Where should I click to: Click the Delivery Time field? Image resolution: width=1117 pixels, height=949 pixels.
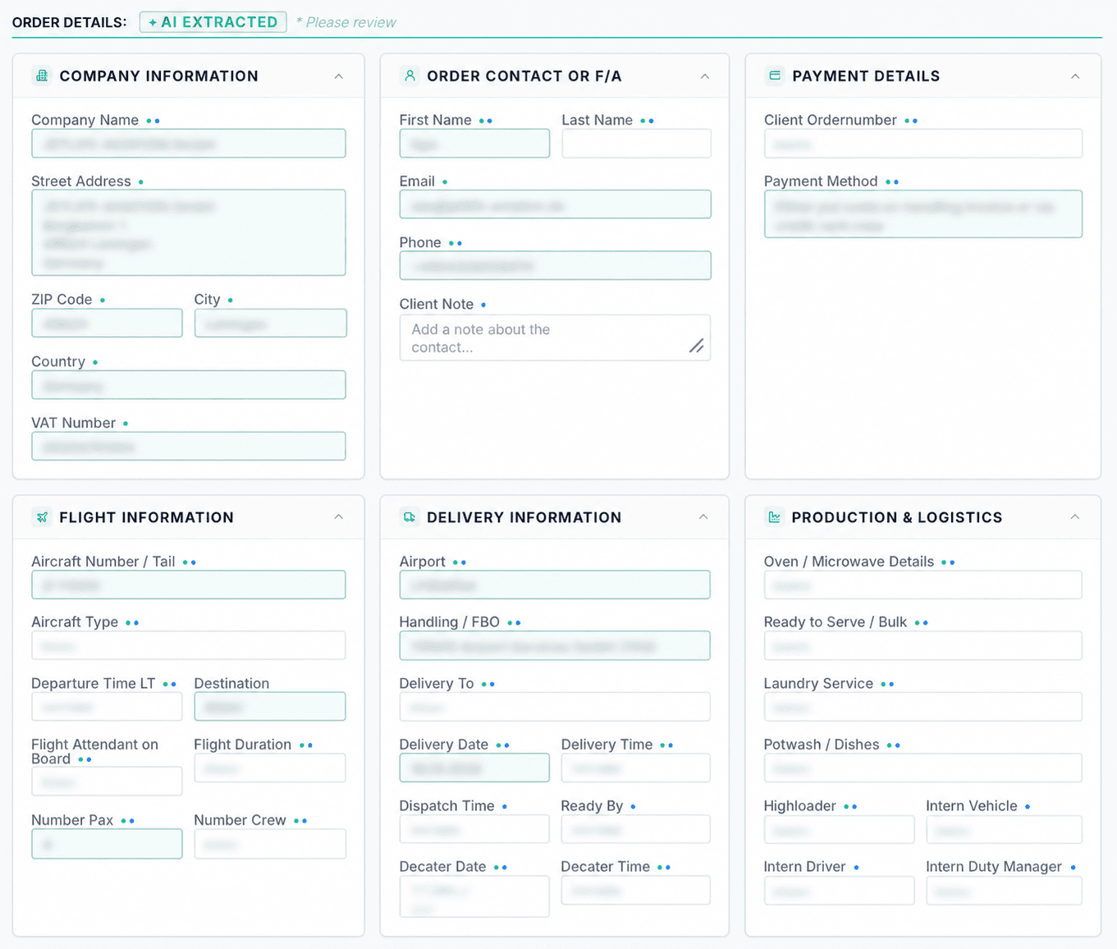coord(636,768)
